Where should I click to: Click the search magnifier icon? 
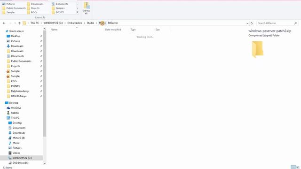click(295, 23)
